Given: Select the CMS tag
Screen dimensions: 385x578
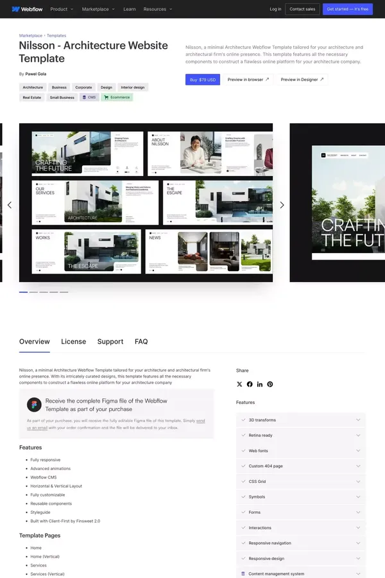Looking at the screenshot, I should 89,98.
